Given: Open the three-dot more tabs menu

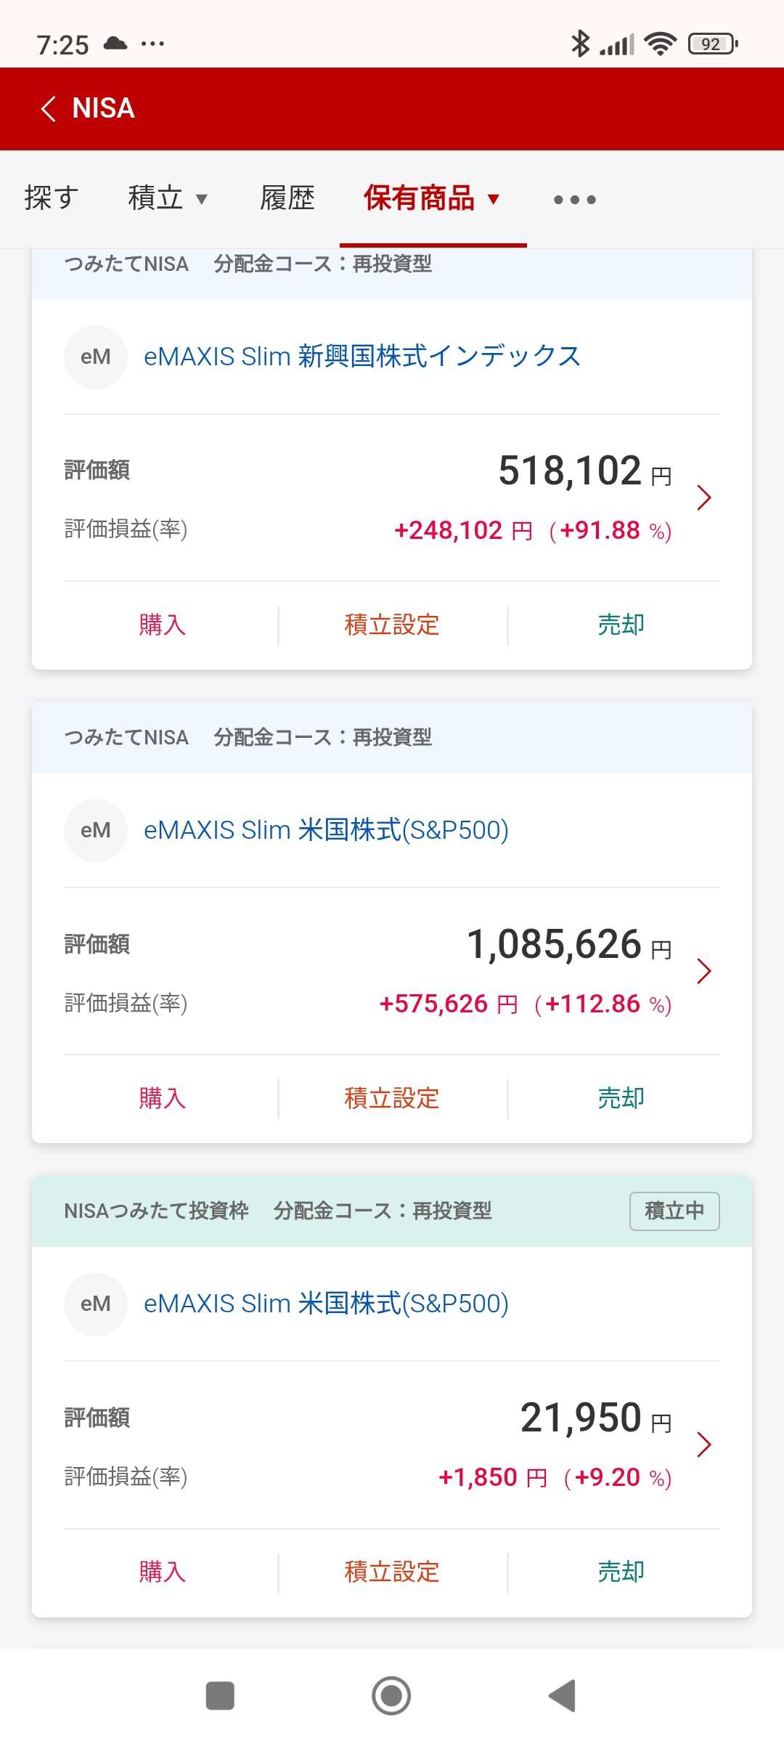Looking at the screenshot, I should click(574, 199).
